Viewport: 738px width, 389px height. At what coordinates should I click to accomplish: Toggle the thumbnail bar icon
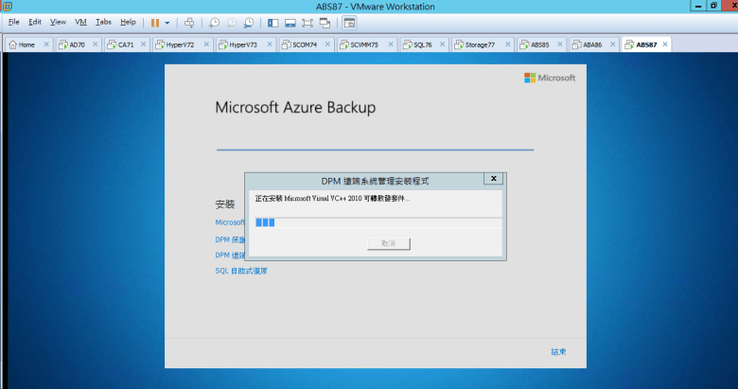[290, 22]
